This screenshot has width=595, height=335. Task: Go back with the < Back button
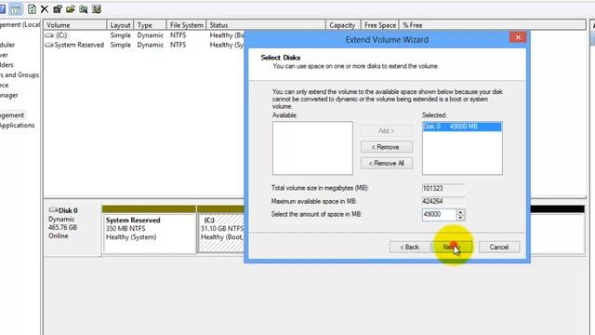click(x=409, y=247)
